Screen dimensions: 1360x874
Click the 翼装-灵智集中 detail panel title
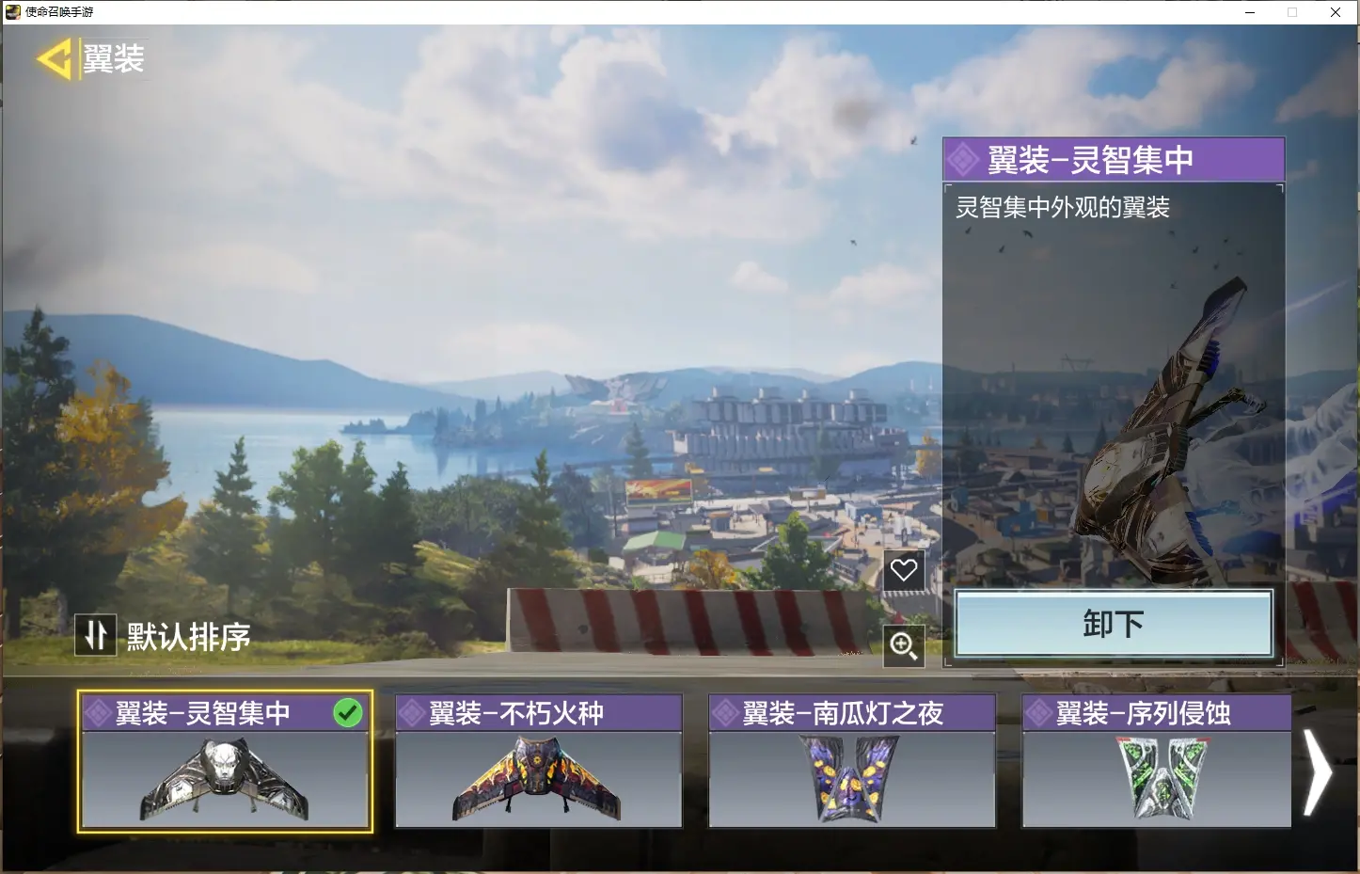pyautogui.click(x=1090, y=160)
